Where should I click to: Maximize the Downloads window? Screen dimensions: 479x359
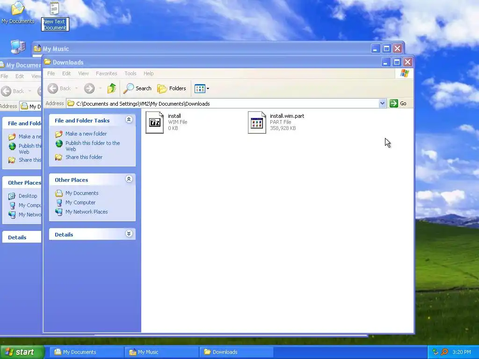397,62
